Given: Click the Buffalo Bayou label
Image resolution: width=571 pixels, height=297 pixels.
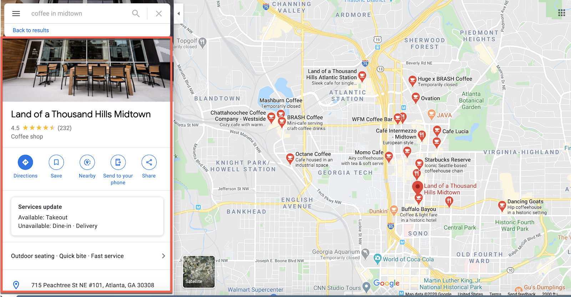Looking at the screenshot, I should pos(419,209).
